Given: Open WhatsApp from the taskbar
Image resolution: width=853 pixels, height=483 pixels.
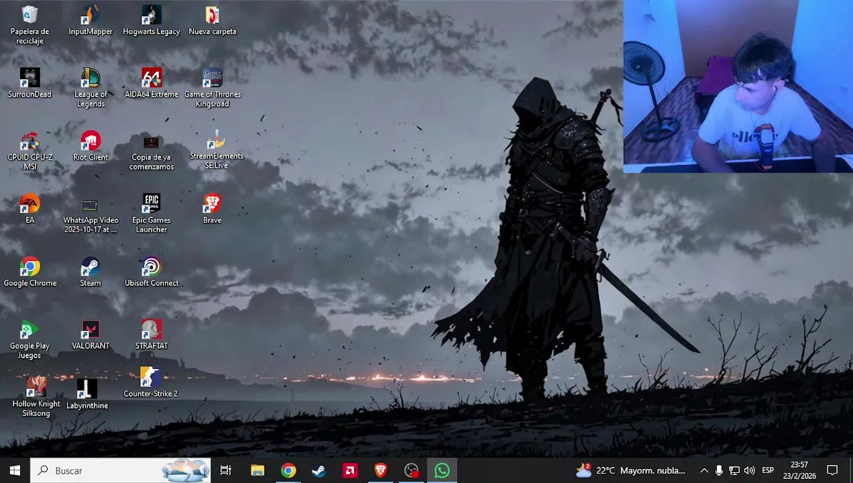Looking at the screenshot, I should 443,470.
